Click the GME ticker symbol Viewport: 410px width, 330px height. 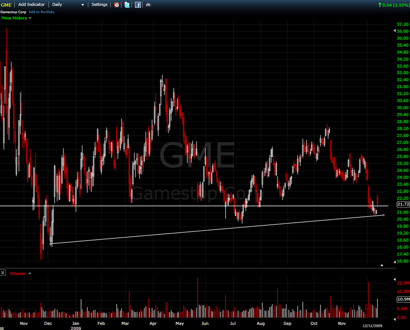pyautogui.click(x=6, y=5)
